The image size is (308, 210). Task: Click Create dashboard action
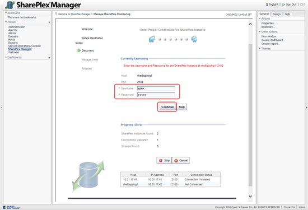pyautogui.click(x=273, y=40)
